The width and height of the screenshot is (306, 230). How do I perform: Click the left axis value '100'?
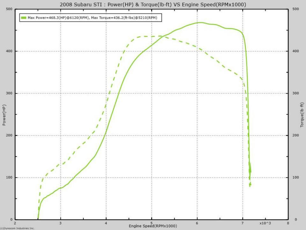[x=9, y=177]
